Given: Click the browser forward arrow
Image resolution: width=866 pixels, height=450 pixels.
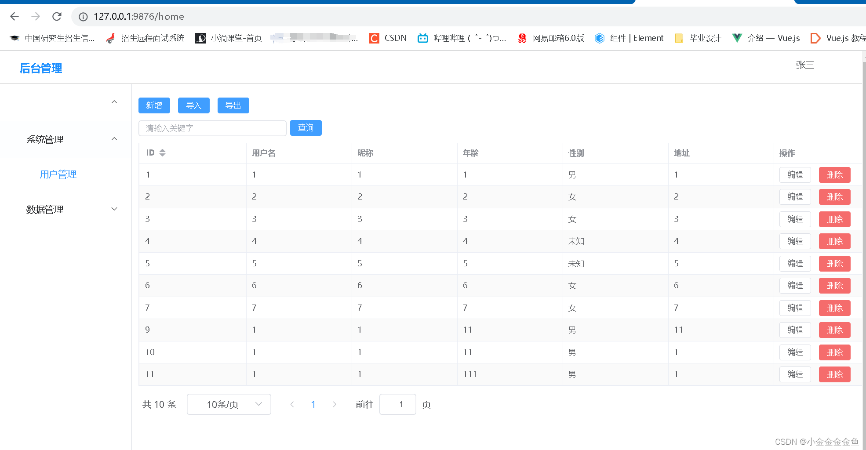Looking at the screenshot, I should point(36,16).
